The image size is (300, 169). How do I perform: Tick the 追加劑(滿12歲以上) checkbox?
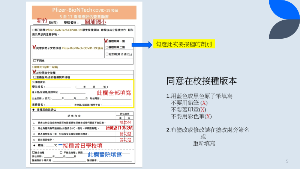coord(107,54)
